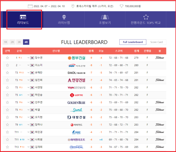Select the 2R round tab

coord(12,42)
